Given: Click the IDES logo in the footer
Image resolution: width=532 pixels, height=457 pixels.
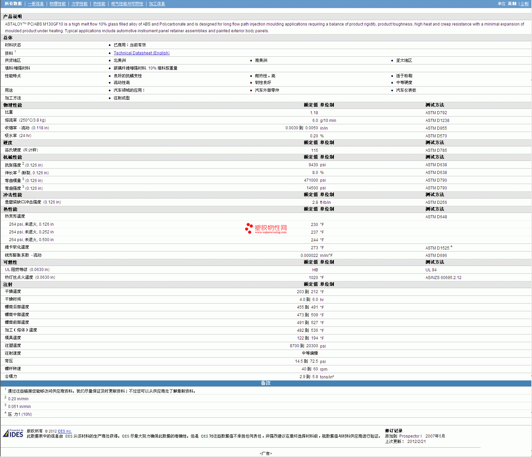Looking at the screenshot, I should tap(13, 433).
